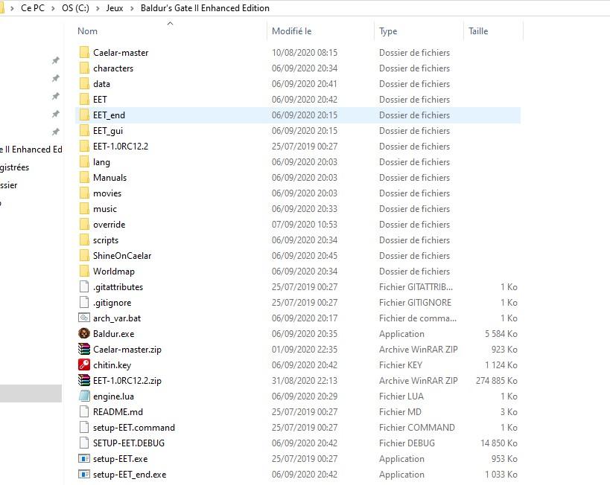Sort files by the Taille column
Image resolution: width=610 pixels, height=485 pixels.
[478, 31]
